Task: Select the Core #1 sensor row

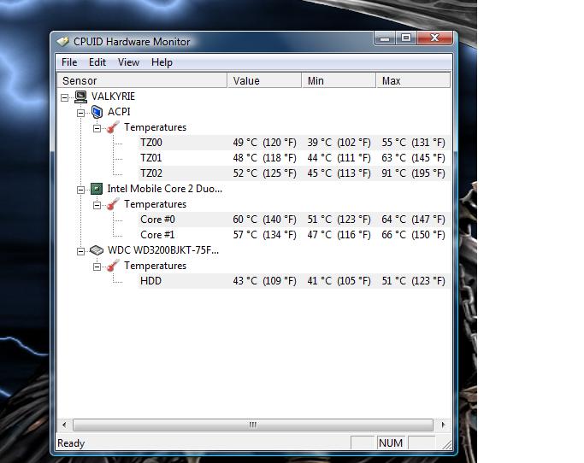Action: pos(294,235)
